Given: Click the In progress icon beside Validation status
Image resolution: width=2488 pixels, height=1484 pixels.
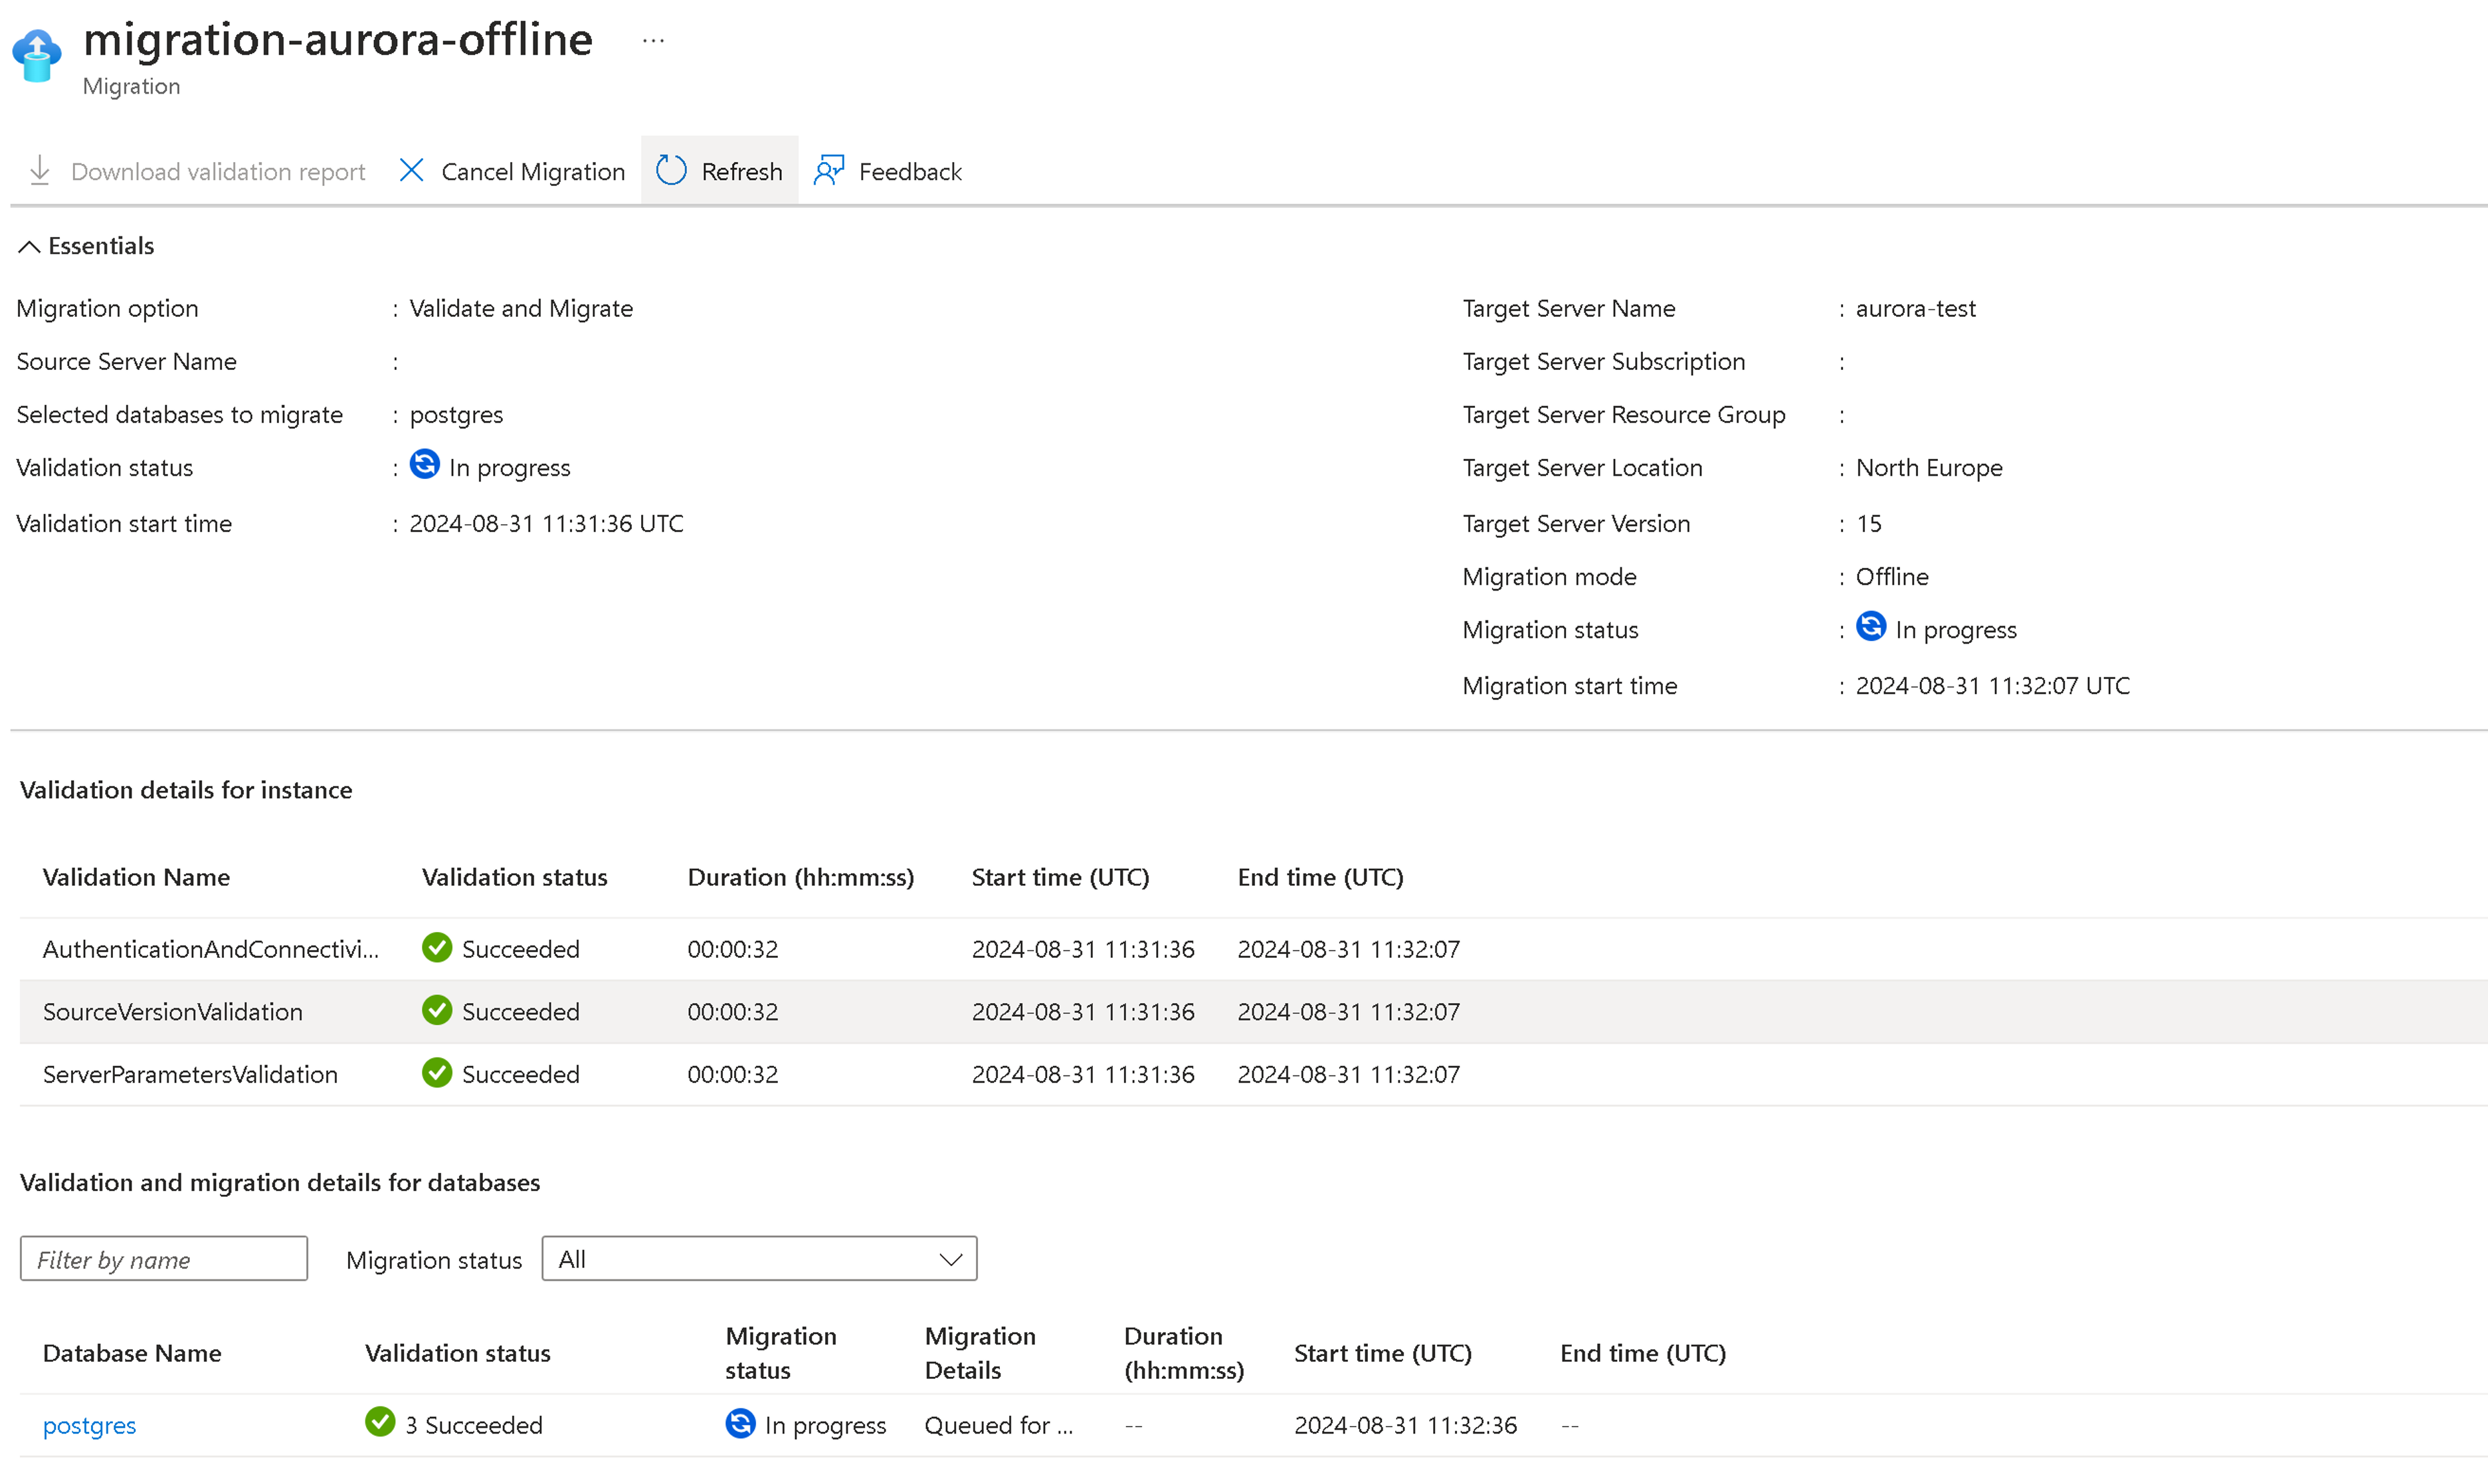Looking at the screenshot, I should [424, 464].
